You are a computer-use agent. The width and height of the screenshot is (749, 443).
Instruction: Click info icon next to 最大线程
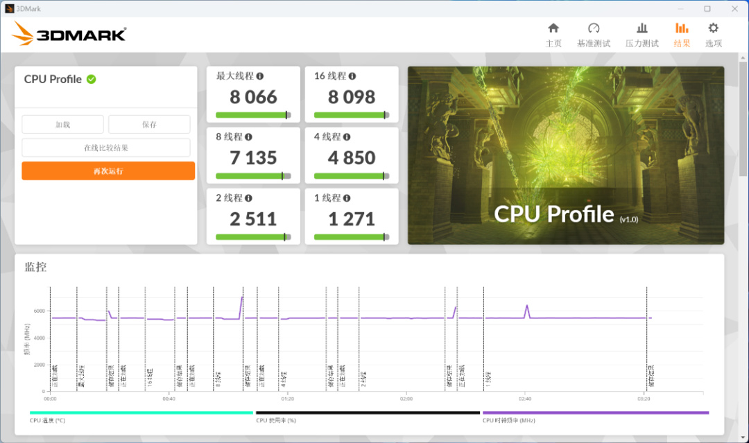260,76
